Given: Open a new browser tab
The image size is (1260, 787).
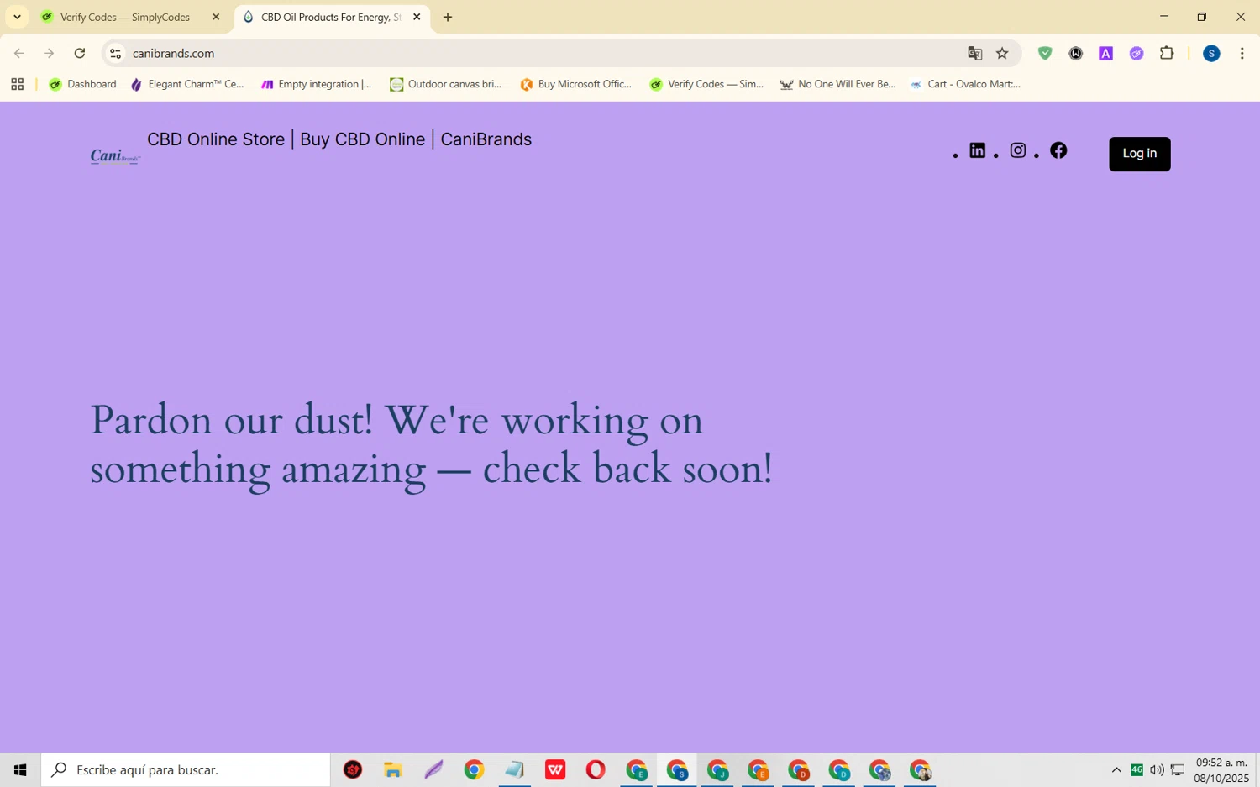Looking at the screenshot, I should pos(448,17).
